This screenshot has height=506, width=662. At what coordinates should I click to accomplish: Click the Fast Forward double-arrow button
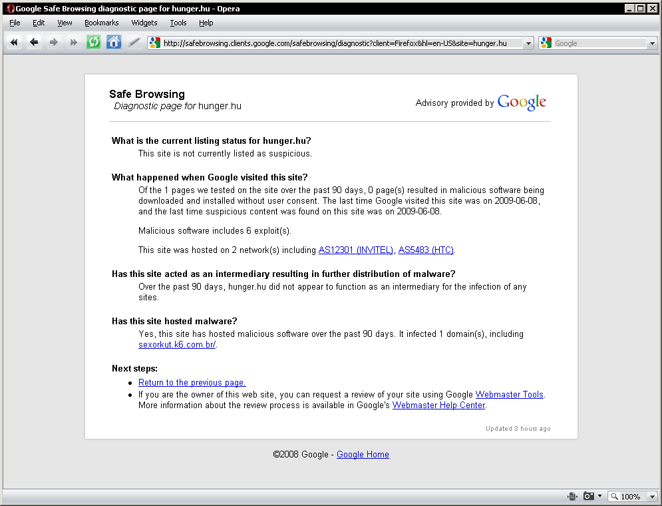click(73, 42)
